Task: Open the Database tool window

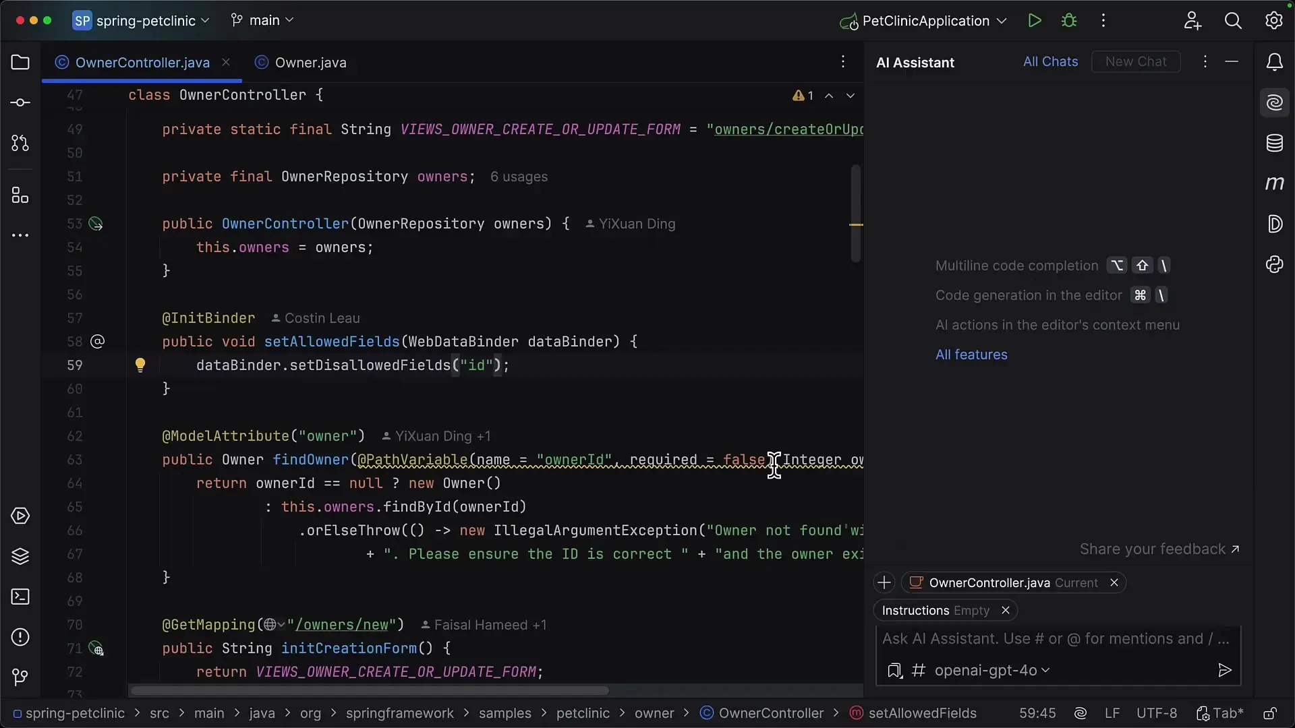Action: (x=1274, y=143)
